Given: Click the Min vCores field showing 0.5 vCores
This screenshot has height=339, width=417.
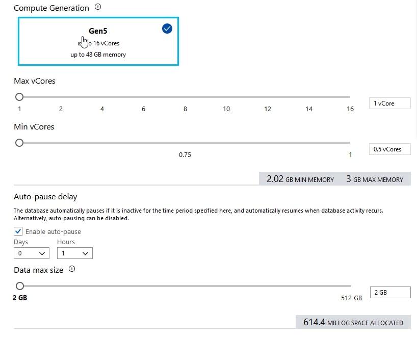Looking at the screenshot, I should (389, 149).
